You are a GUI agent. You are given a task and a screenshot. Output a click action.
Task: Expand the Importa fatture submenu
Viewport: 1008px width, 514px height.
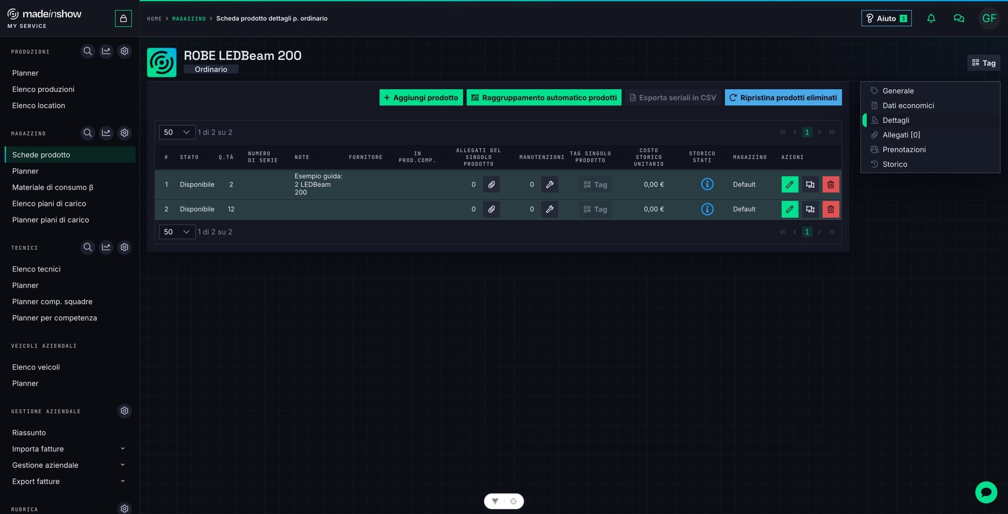122,449
